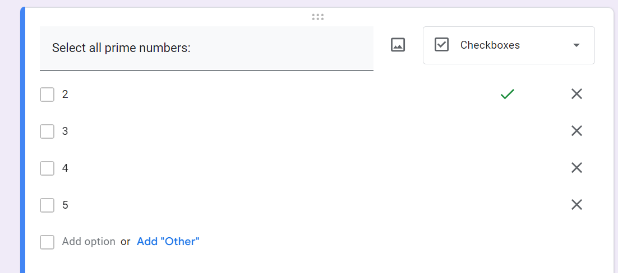Edit the option text labeled 3
618x273 pixels.
point(65,131)
